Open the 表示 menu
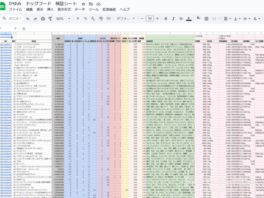Screen dimensions: 264x198 (40, 9)
